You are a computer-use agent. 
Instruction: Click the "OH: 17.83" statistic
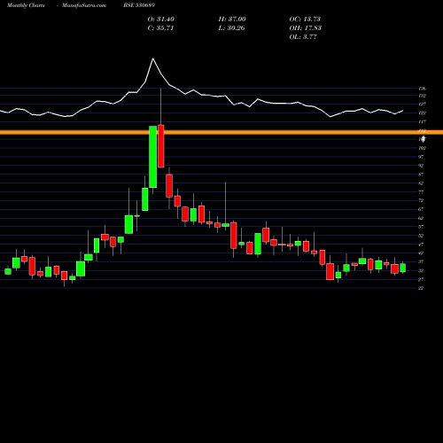pos(306,28)
